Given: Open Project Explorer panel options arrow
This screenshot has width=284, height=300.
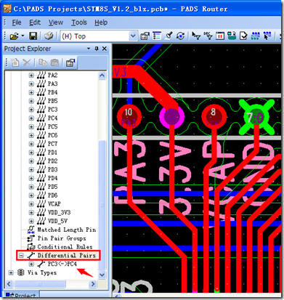Looking at the screenshot, I should 89,49.
